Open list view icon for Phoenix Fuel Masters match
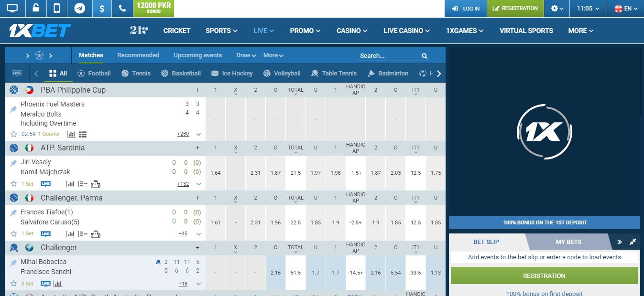This screenshot has height=296, width=644. point(82,134)
